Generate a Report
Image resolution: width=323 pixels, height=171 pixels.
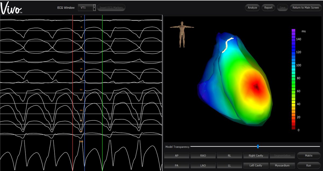pos(268,8)
